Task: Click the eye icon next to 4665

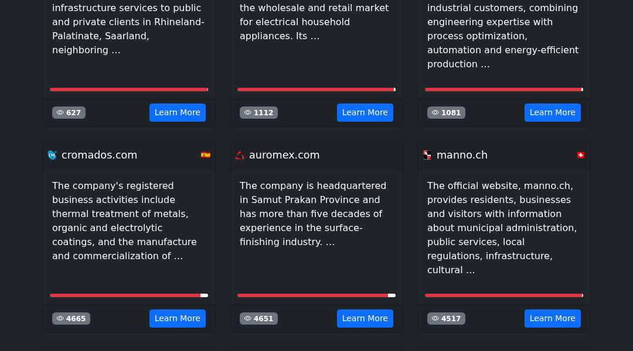Action: [x=60, y=319]
